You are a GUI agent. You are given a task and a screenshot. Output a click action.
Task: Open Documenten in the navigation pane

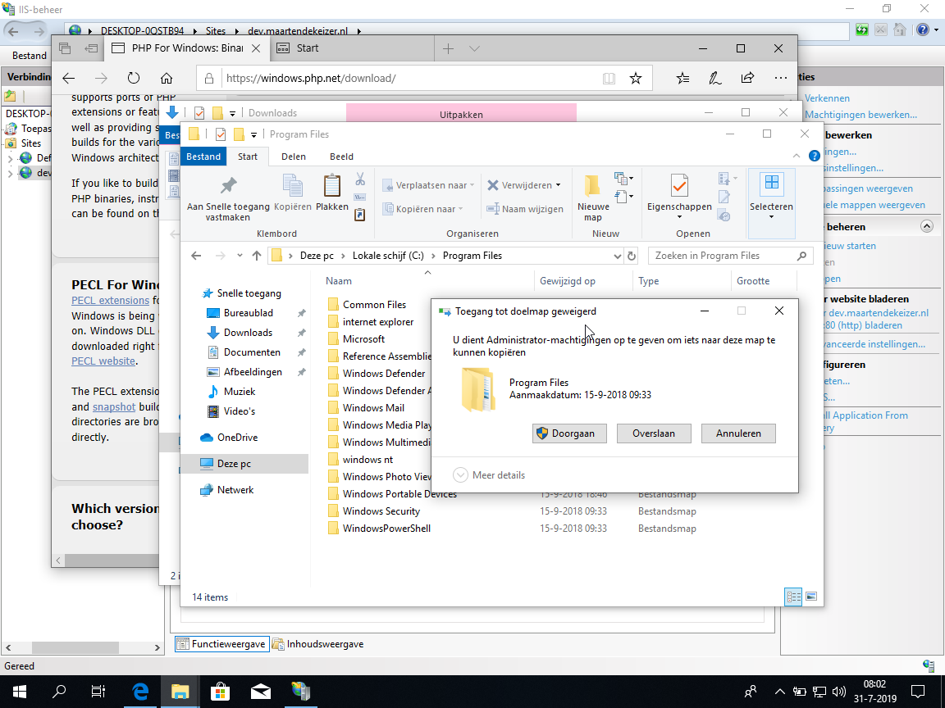click(x=252, y=352)
